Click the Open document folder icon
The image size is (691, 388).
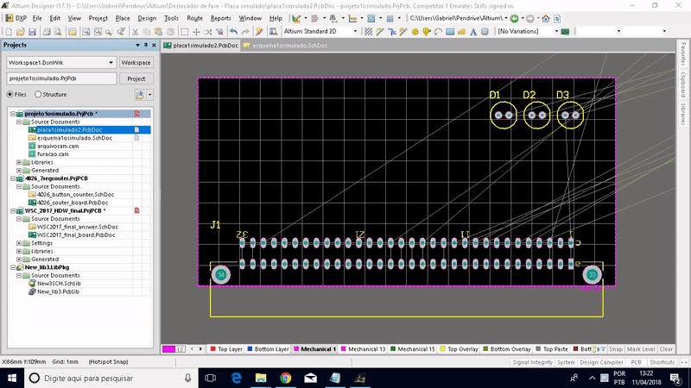coord(20,32)
